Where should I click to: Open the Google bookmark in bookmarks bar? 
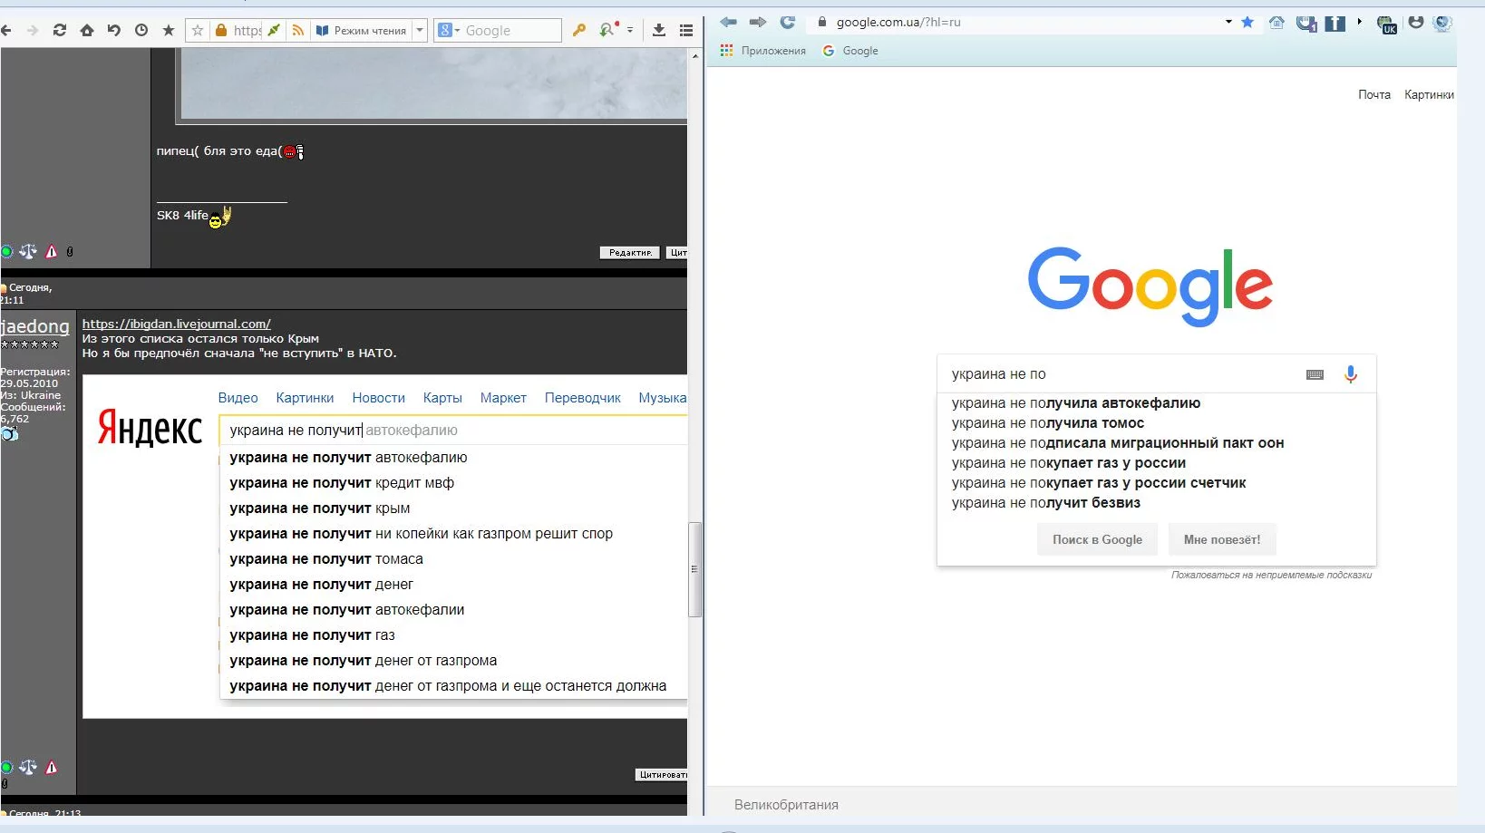pos(850,51)
